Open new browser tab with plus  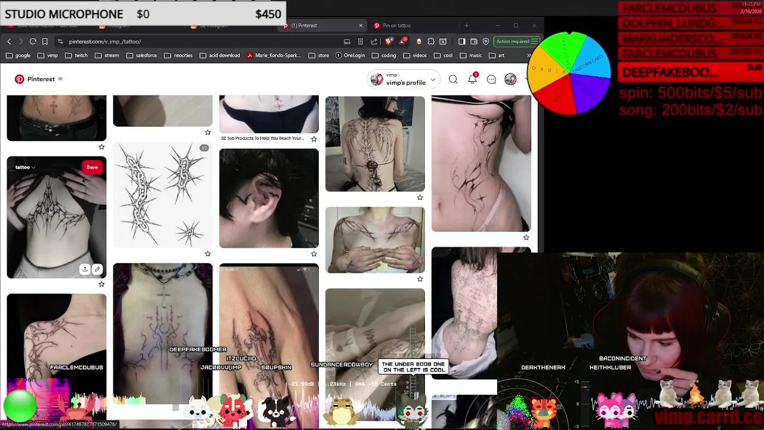467,25
